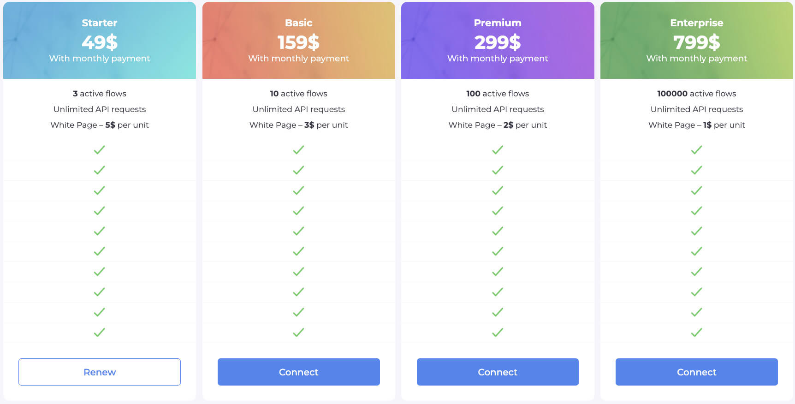Select the Enterprise 799$ plan header
The width and height of the screenshot is (795, 404).
[697, 41]
